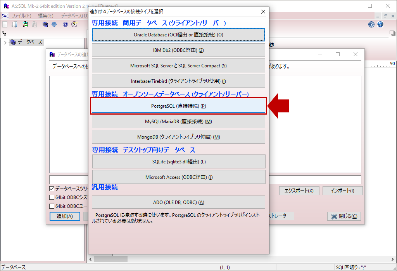This screenshot has width=397, height=271.
Task: Click 追加(A) button in database dialog
Action: (65, 216)
